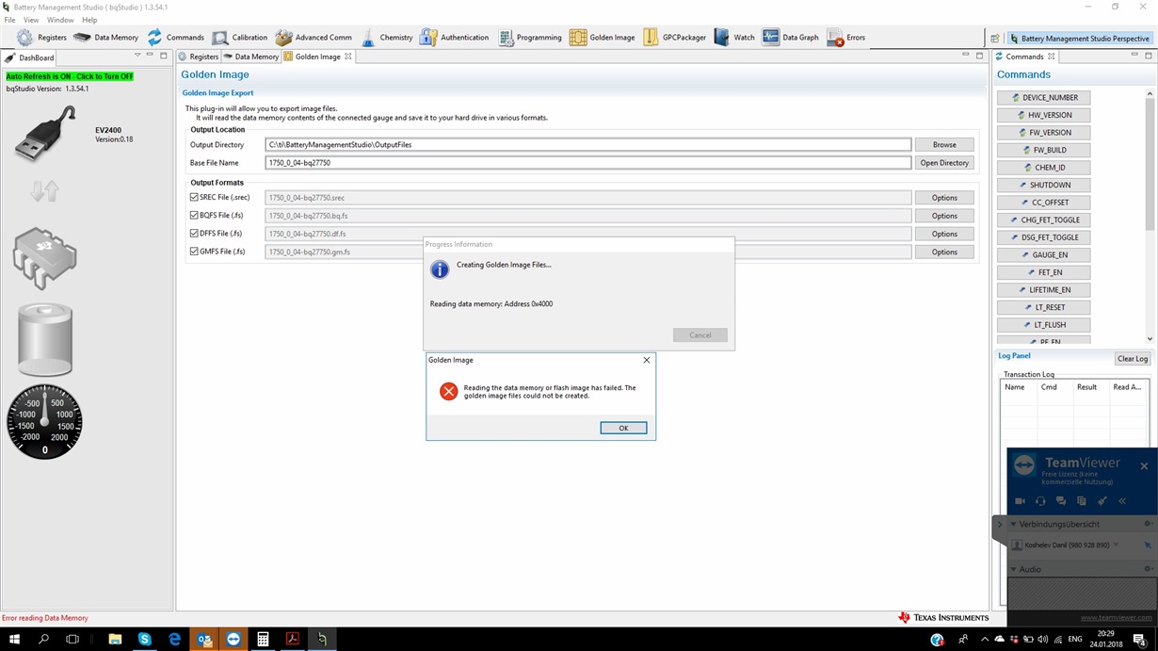Open the Watch view
The height and width of the screenshot is (651, 1158).
pyautogui.click(x=734, y=38)
